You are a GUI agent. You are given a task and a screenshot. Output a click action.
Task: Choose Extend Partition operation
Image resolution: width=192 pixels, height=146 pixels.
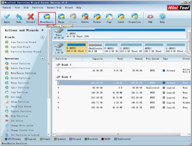coord(17,78)
